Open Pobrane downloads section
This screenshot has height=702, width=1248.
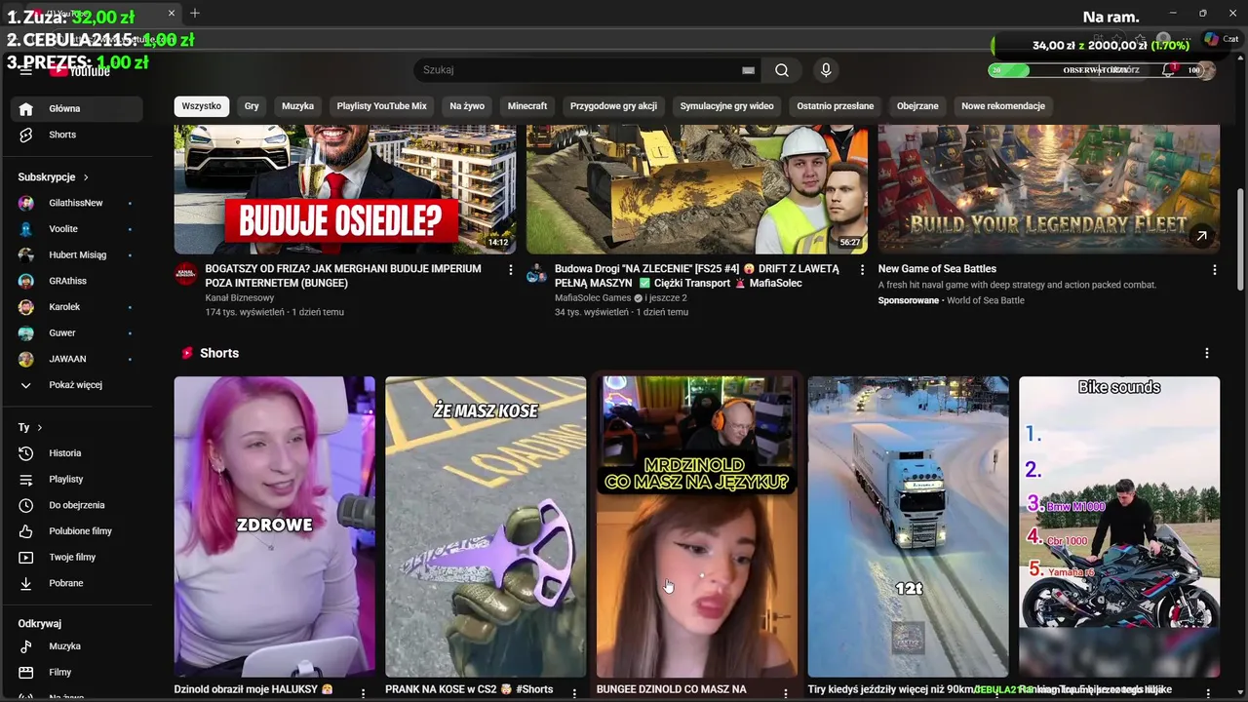tap(76, 583)
